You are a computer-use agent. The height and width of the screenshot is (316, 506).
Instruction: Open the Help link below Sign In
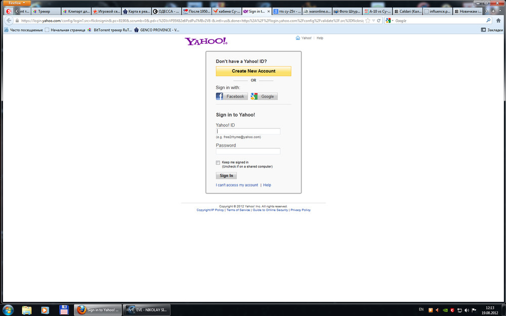pos(267,185)
